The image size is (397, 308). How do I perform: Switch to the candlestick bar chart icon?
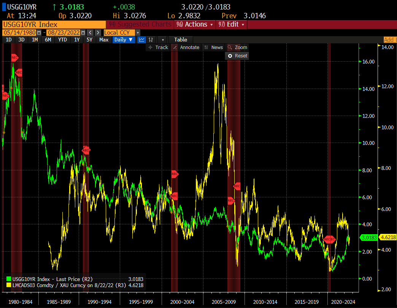click(151, 40)
